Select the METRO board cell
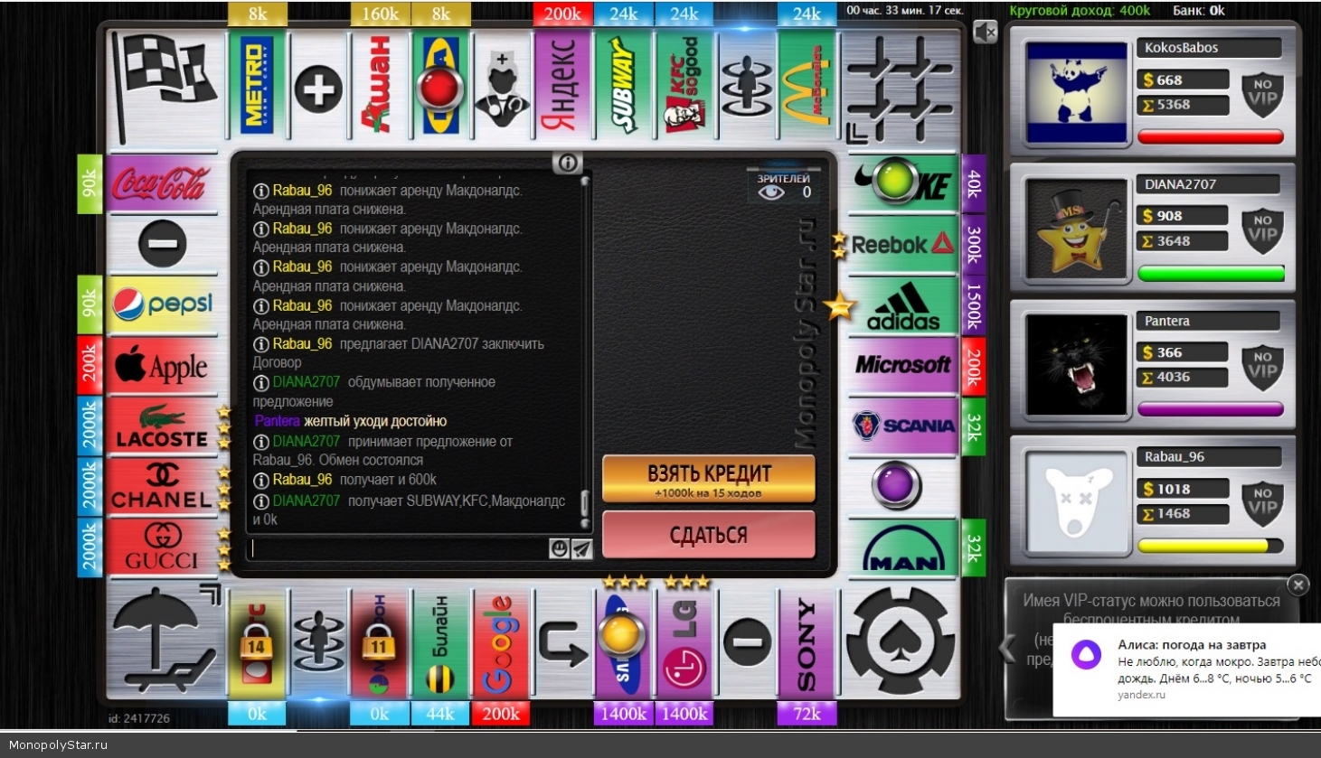 point(257,87)
